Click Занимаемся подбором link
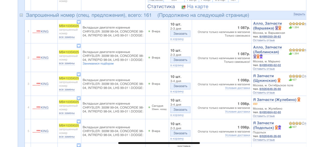The width and height of the screenshot is (318, 147). point(98,64)
